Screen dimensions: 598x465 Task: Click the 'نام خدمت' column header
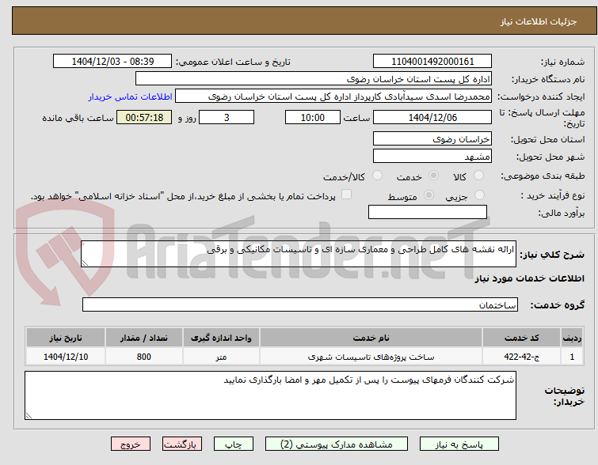371,338
